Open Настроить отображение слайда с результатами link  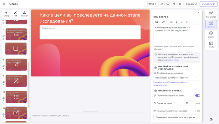click(170, 84)
